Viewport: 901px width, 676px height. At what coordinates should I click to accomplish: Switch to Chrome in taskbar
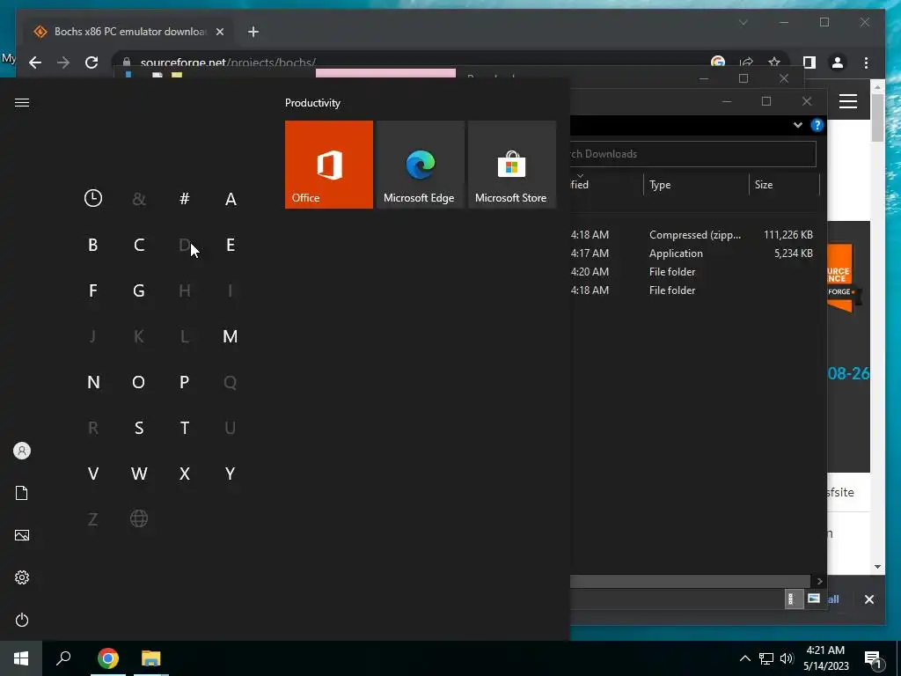coord(108,658)
